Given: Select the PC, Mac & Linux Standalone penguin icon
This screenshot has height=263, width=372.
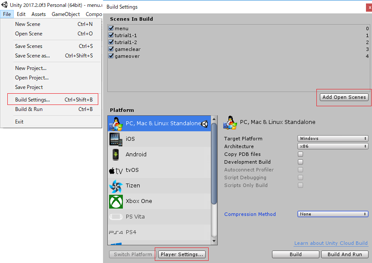Looking at the screenshot, I should [116, 124].
